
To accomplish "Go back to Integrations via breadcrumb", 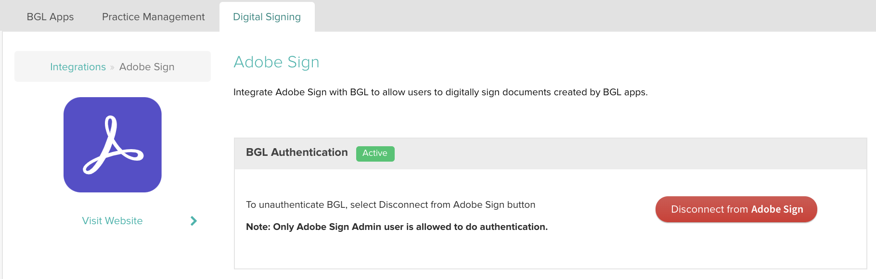I will coord(78,67).
